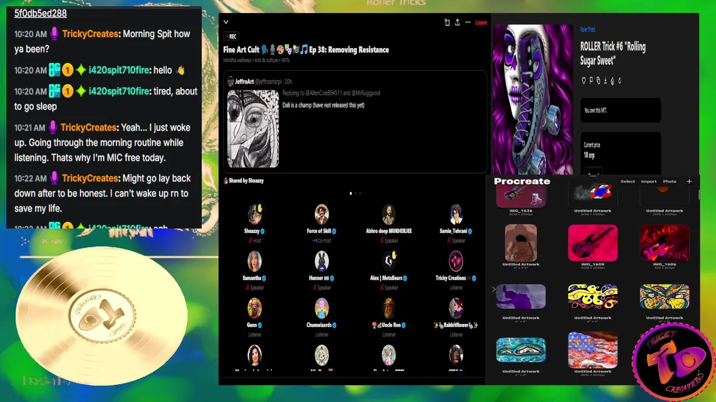Image resolution: width=716 pixels, height=402 pixels.
Task: Click the 'Current price 10 xrp' panel
Action: click(x=620, y=153)
